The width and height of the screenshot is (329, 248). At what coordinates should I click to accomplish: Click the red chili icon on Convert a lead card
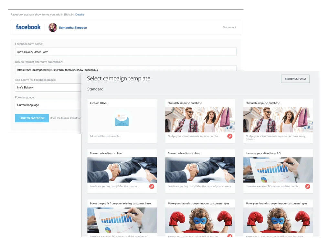coord(152,186)
